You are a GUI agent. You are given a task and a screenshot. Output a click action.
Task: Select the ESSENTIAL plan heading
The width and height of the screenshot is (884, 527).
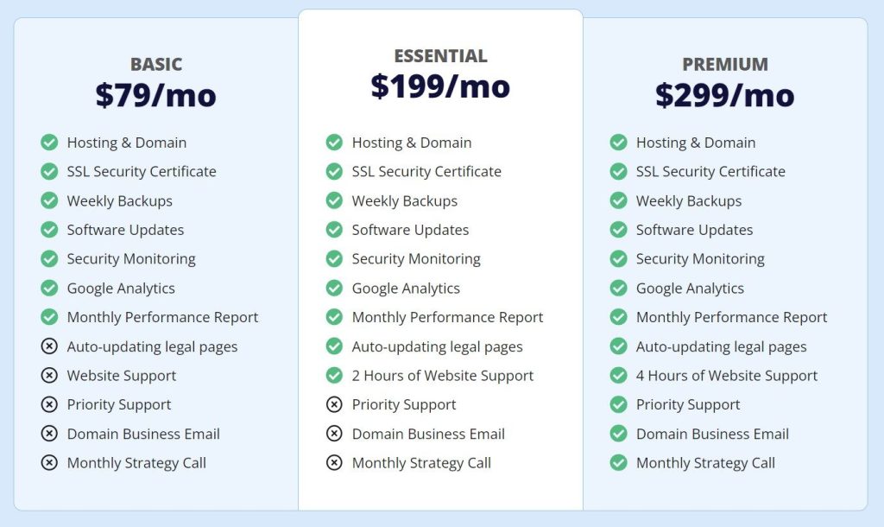coord(440,56)
